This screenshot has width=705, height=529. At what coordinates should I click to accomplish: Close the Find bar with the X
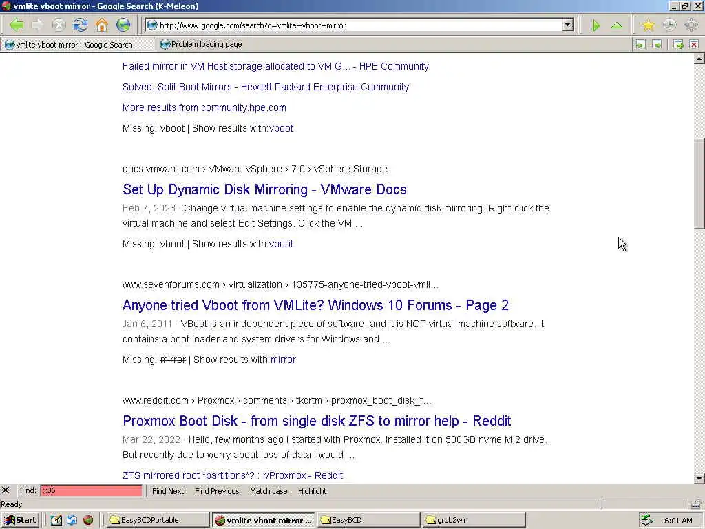6,490
